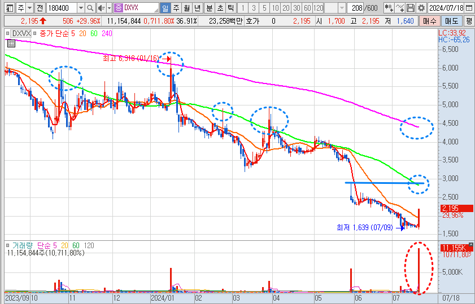Click the current price 2,195 with arrow
This screenshot has height=304, width=475.
[33, 21]
